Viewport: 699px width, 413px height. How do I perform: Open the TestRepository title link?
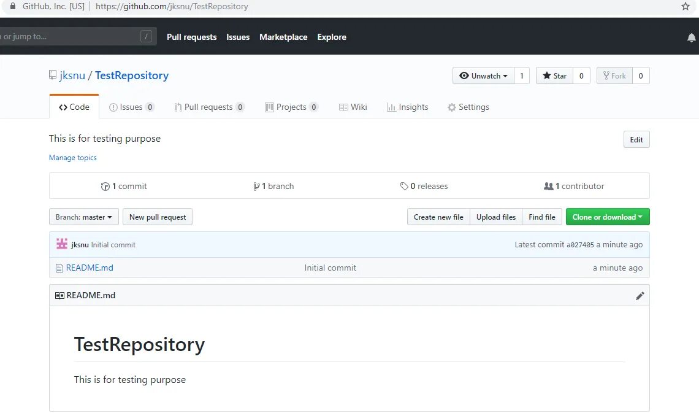click(x=131, y=75)
